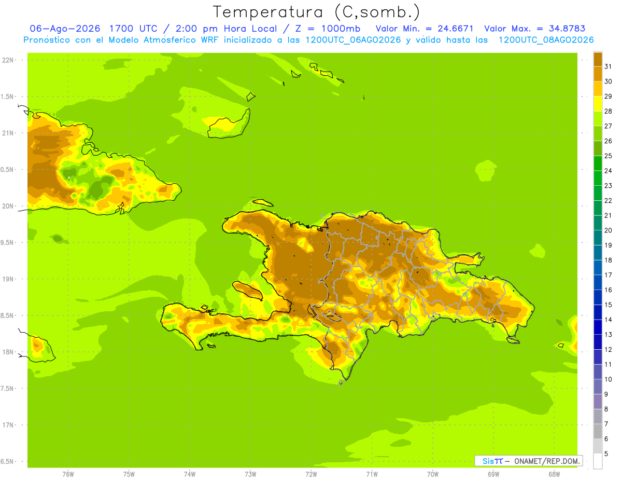
Task: Click the legend value "13"
Action: tap(608, 335)
